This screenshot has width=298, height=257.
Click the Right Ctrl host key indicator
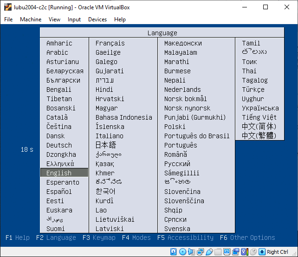[x=277, y=252]
